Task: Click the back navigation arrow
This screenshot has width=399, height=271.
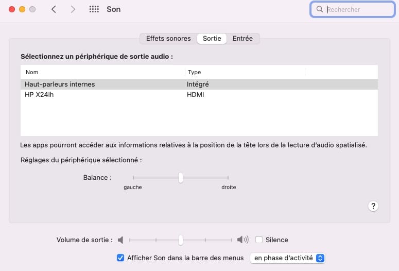Action: coord(54,9)
